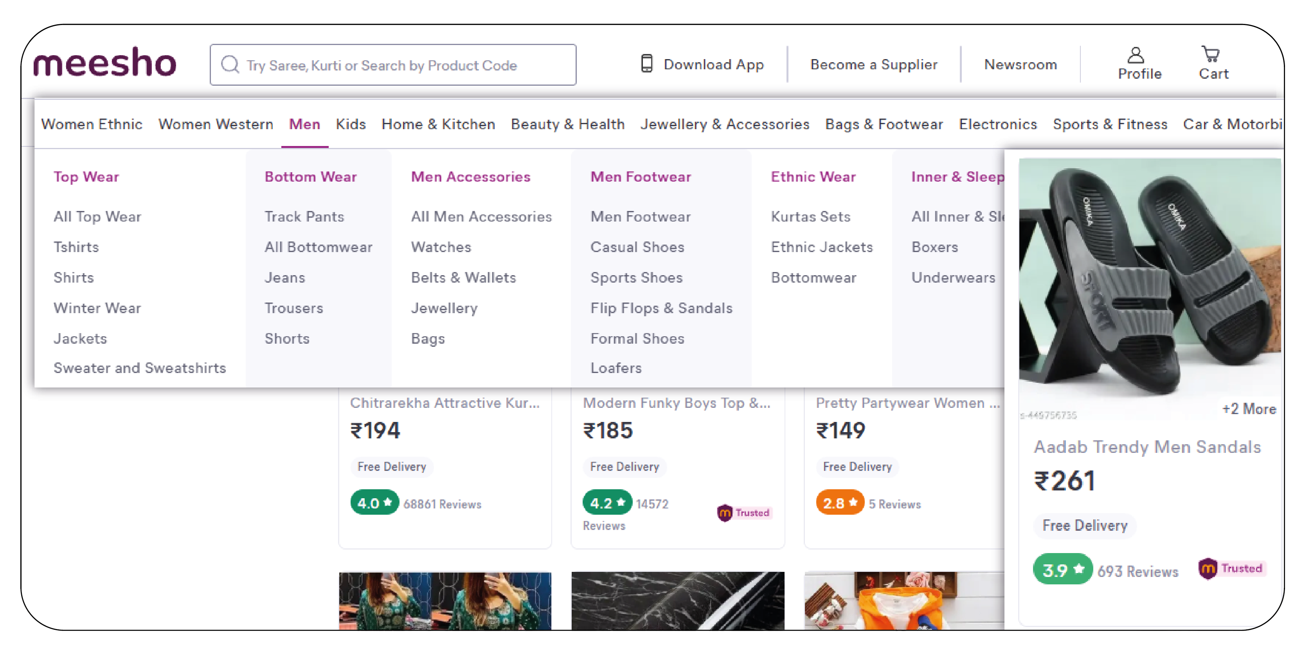Expand the Inner & Sleep section

click(x=958, y=176)
